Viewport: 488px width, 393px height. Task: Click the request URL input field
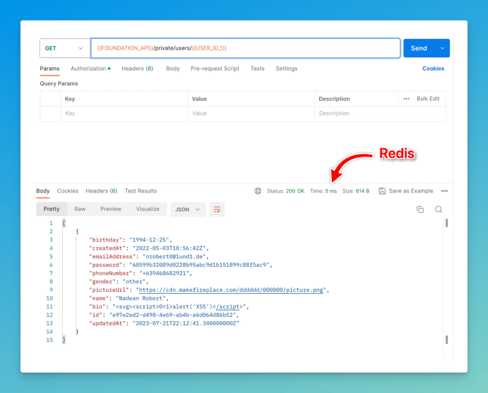[245, 48]
